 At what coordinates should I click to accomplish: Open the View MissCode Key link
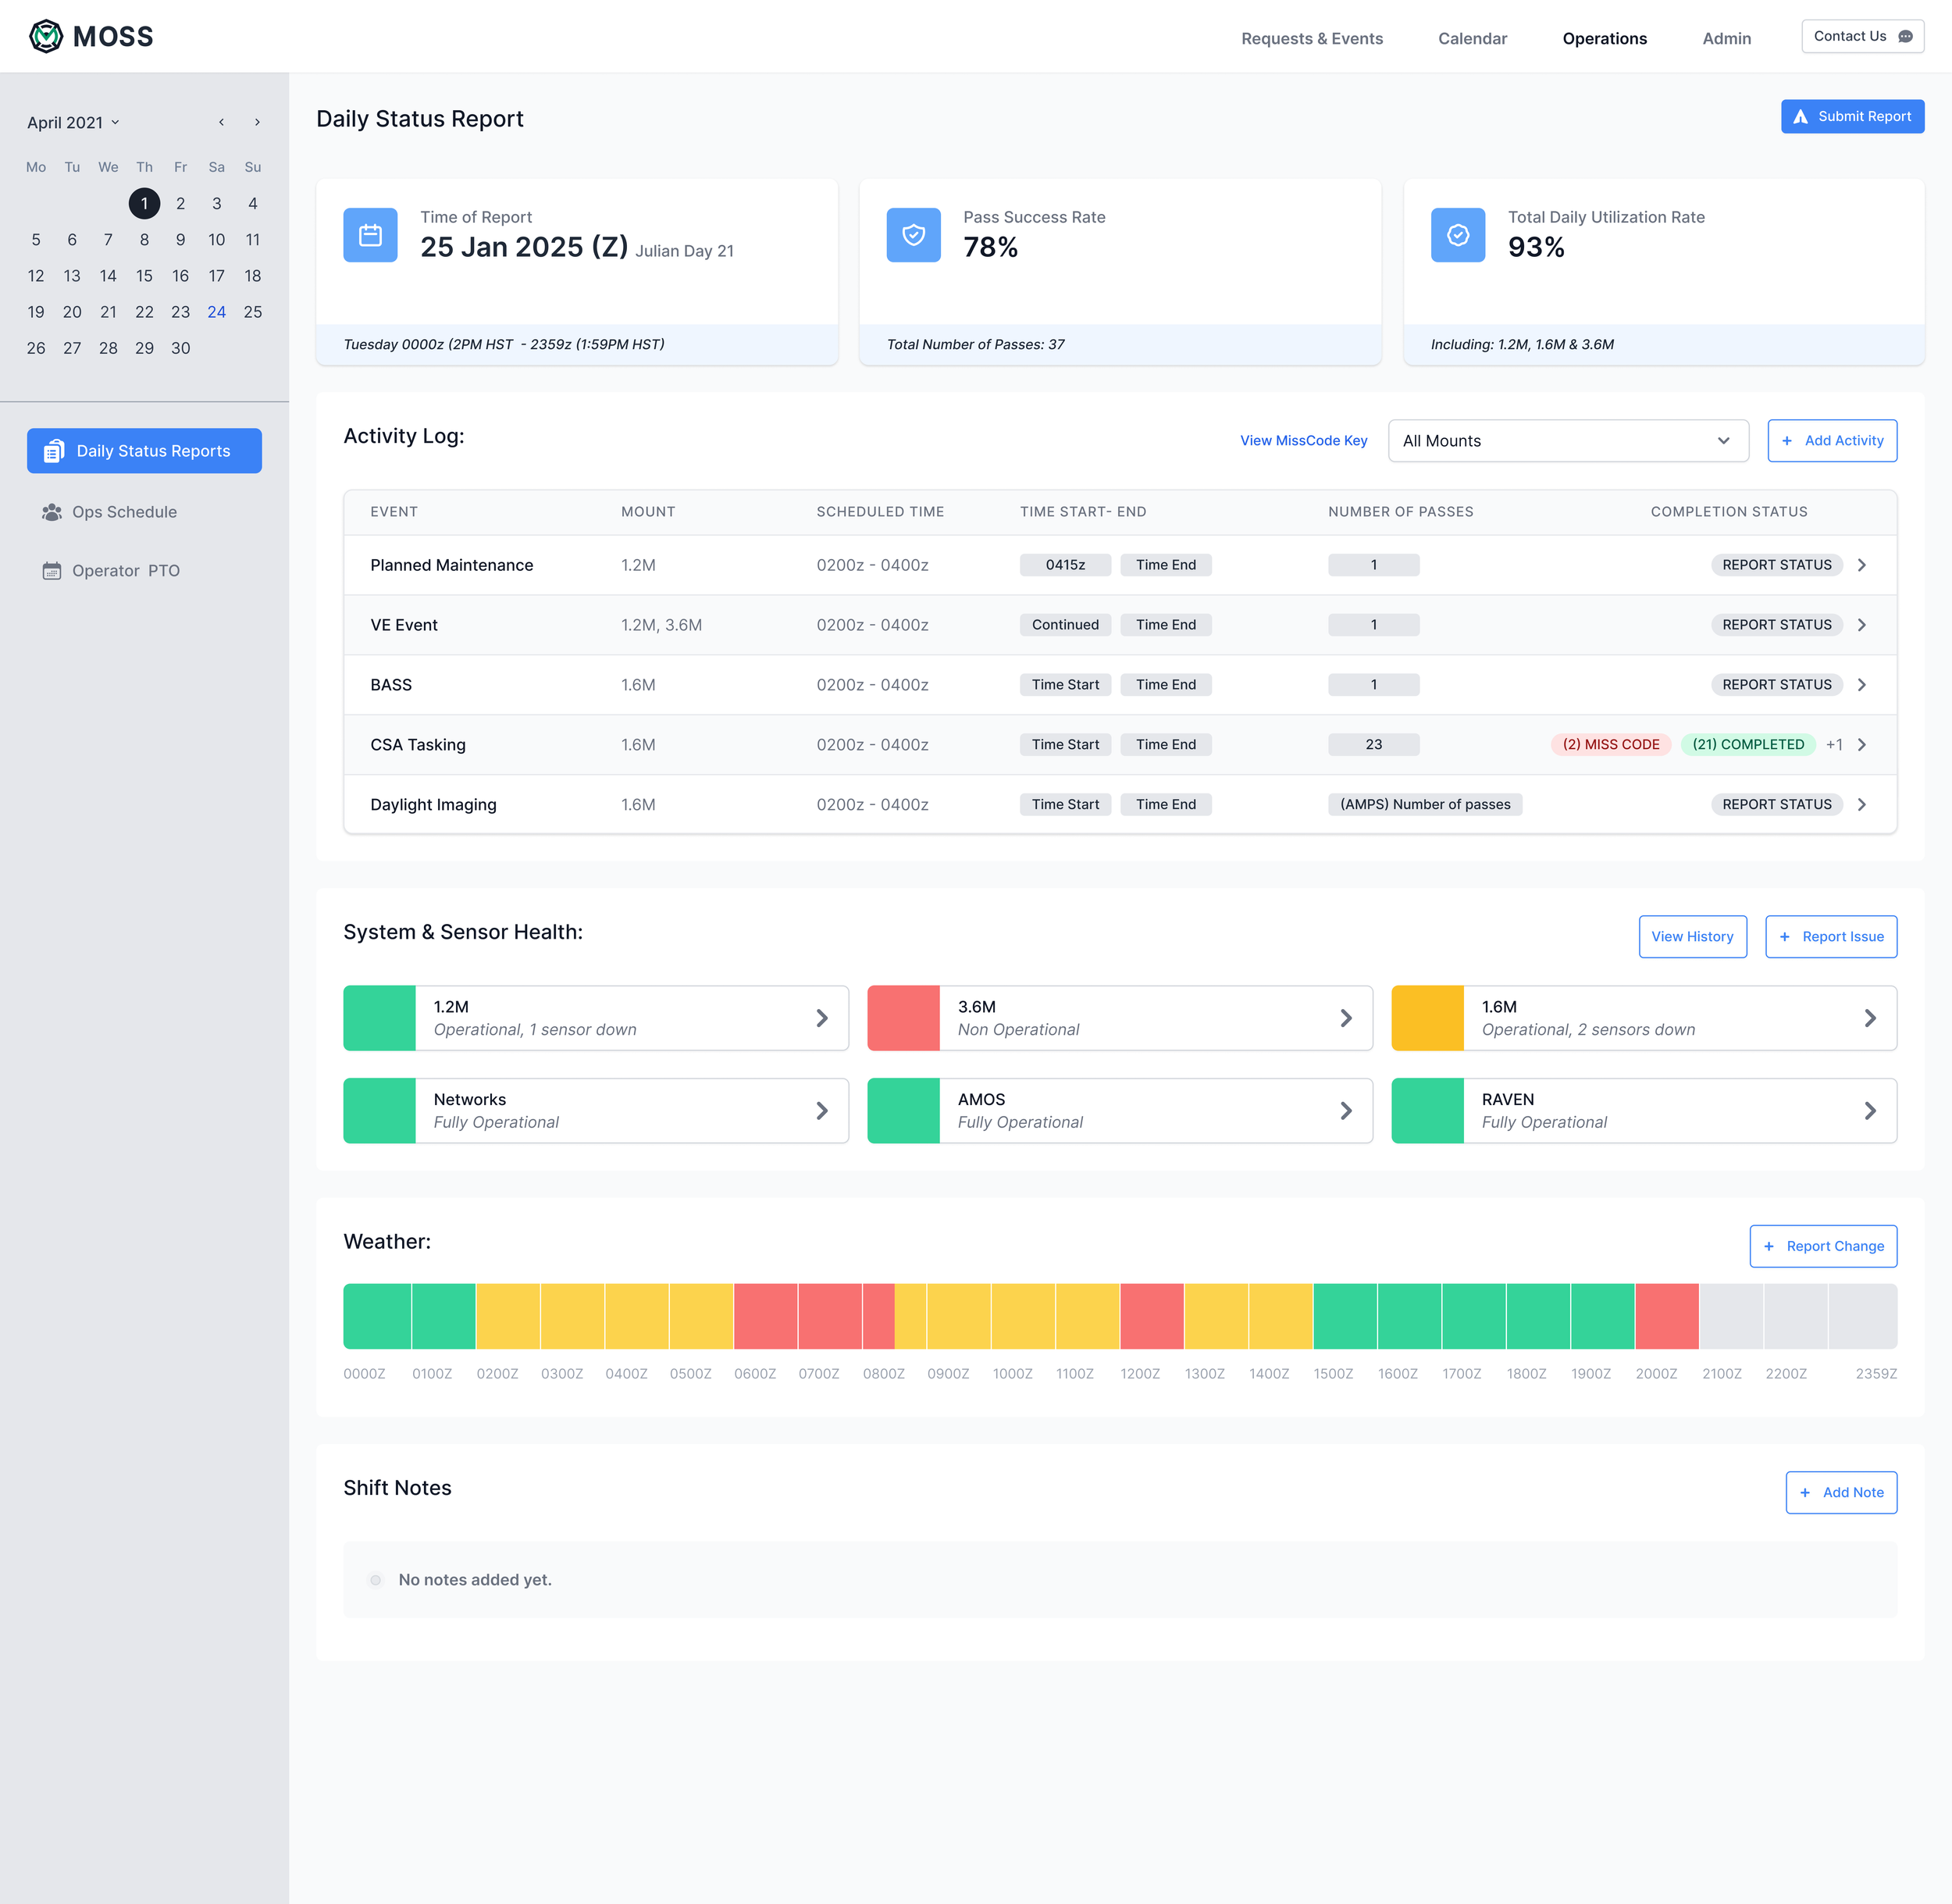pyautogui.click(x=1303, y=441)
